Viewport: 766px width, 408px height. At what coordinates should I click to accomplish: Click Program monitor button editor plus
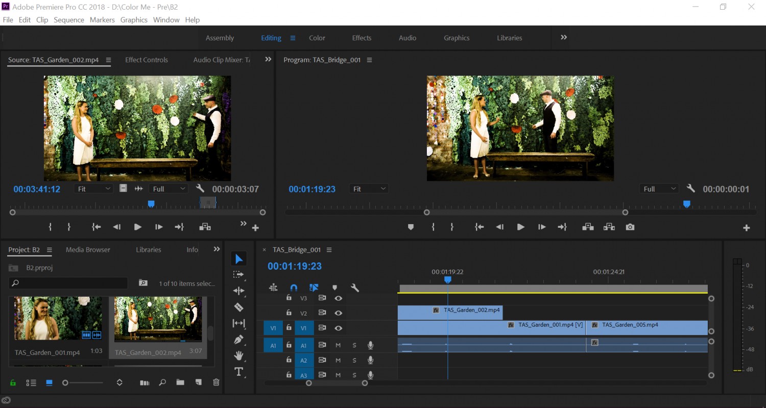point(747,228)
